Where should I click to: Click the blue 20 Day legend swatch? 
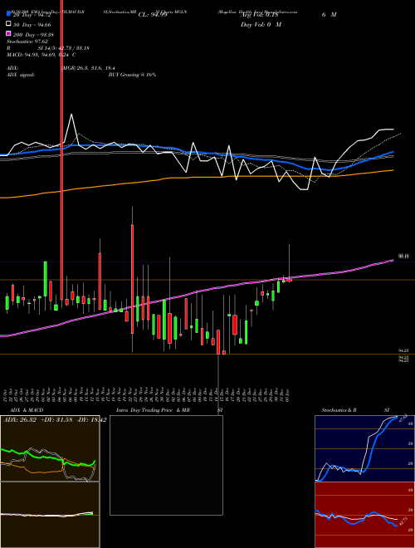click(8, 14)
